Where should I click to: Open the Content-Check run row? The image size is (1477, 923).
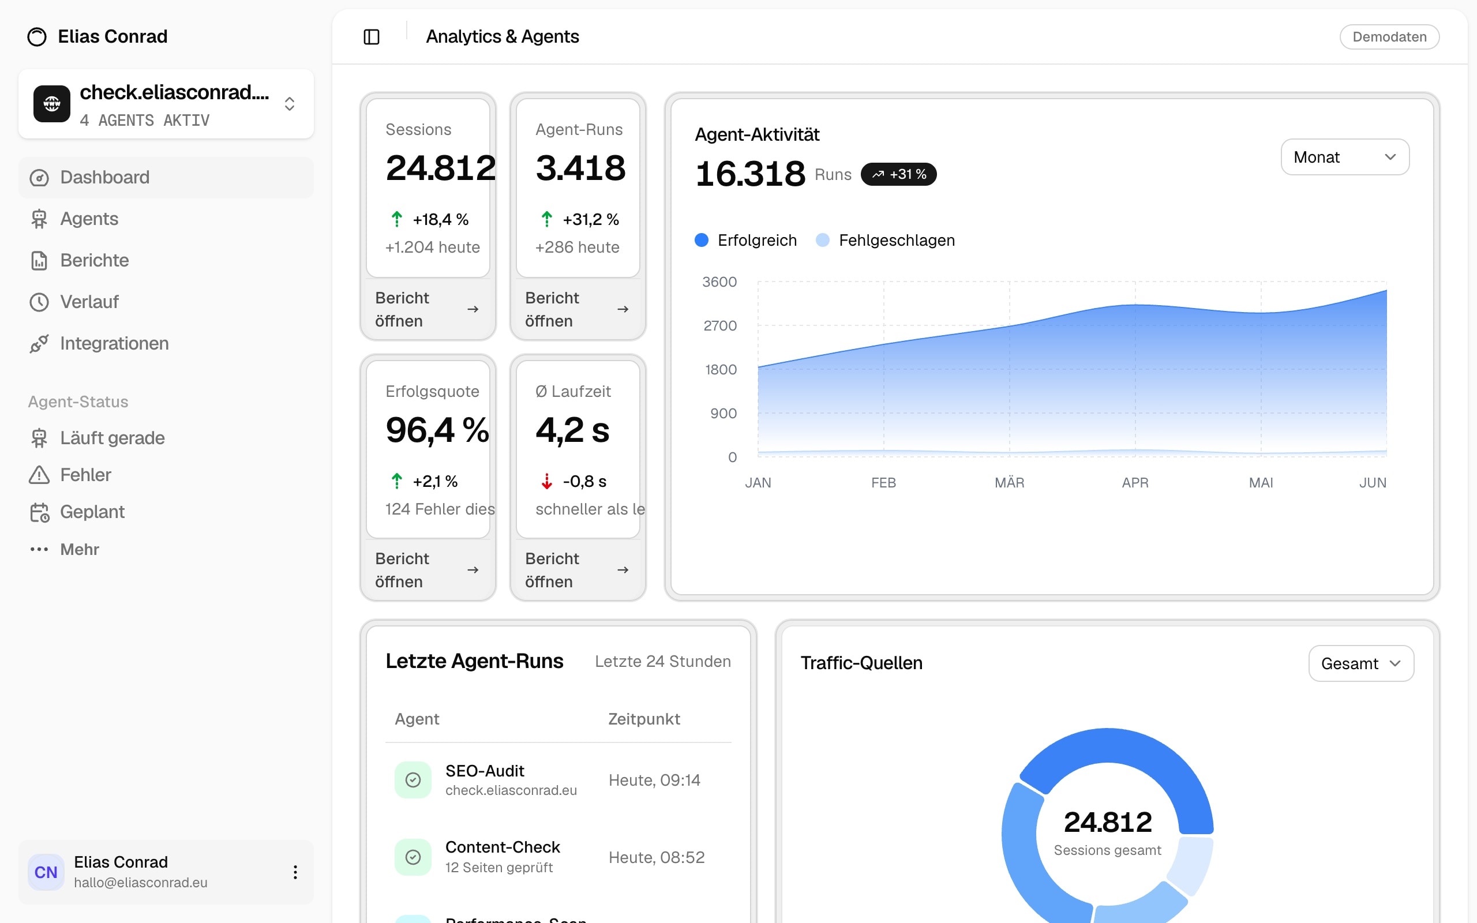coord(558,858)
